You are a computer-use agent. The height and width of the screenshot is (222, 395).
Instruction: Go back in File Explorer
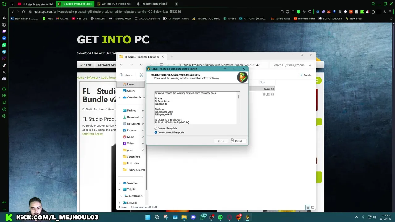(122, 65)
